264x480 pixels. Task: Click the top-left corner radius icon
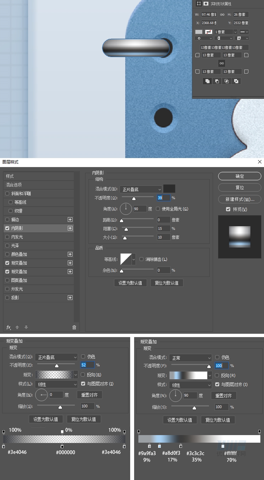point(198,55)
